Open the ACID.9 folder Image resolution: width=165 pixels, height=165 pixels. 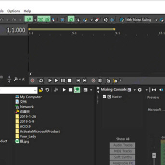tap(23, 126)
